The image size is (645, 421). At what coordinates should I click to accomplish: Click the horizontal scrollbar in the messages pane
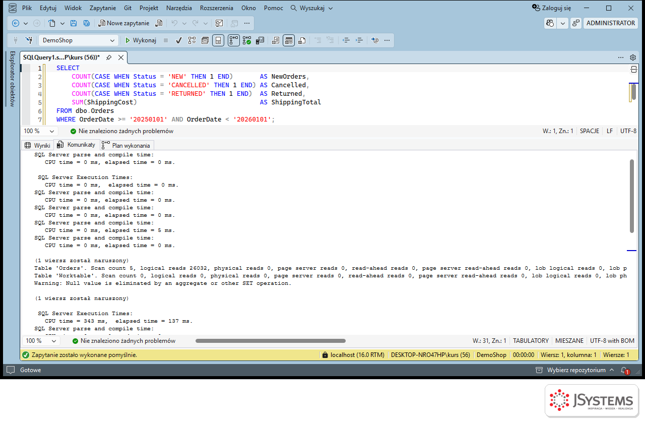pyautogui.click(x=271, y=341)
